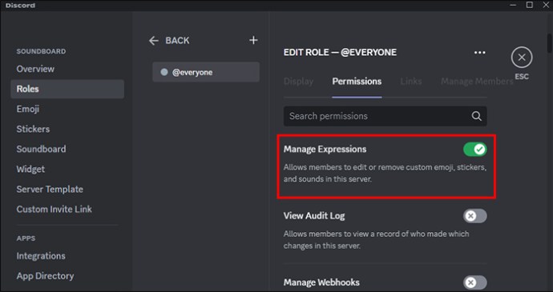Minimize the Discord window

513,5
